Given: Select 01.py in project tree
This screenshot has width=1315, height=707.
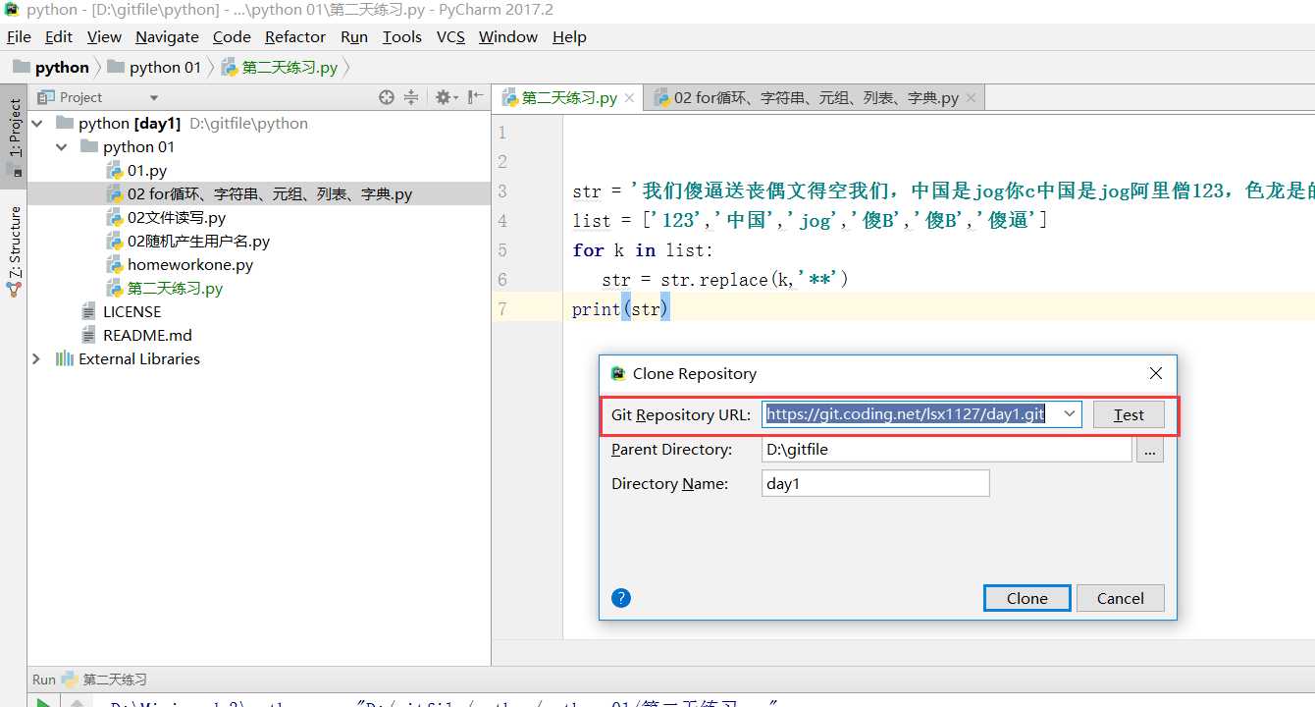Looking at the screenshot, I should pyautogui.click(x=147, y=171).
